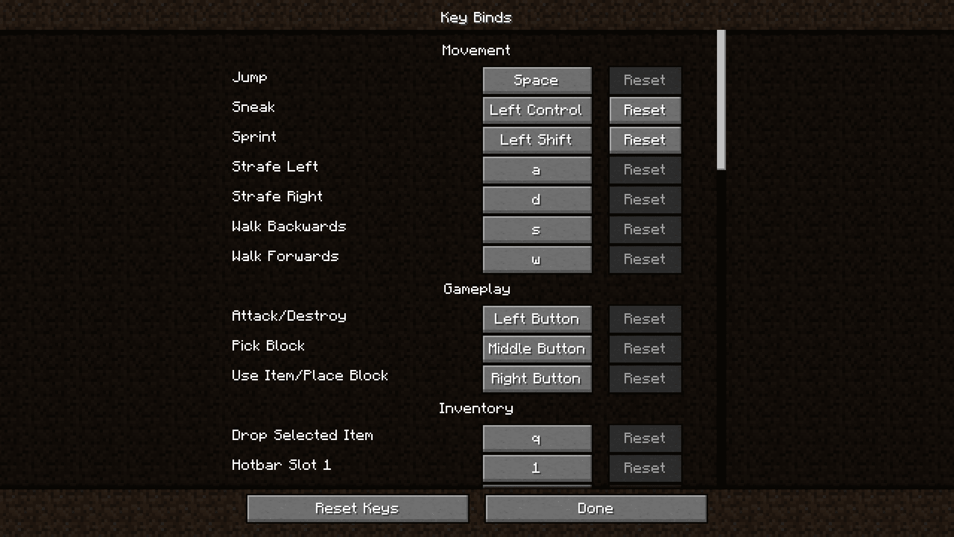Click the Sprint key binding button
954x537 pixels.
(536, 140)
